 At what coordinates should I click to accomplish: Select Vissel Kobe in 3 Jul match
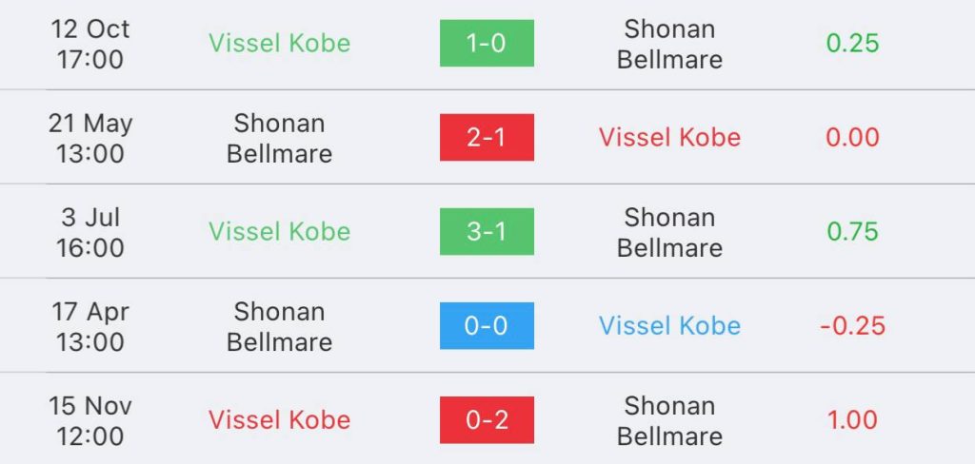tap(279, 232)
